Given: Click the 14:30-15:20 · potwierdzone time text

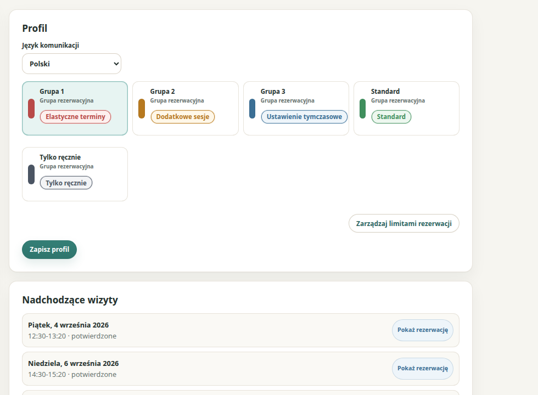Looking at the screenshot, I should [x=72, y=374].
